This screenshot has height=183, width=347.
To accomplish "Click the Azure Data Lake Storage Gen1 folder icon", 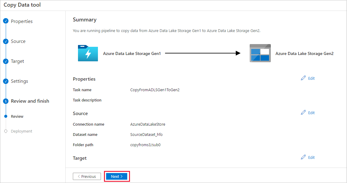I will [x=88, y=53].
